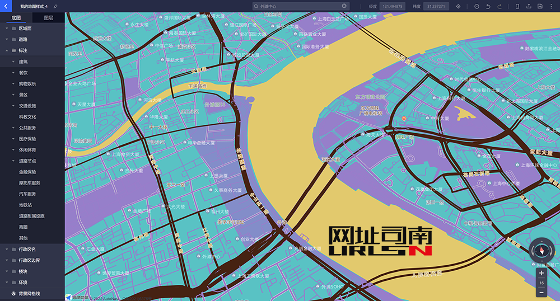Undo the last change
Screen dimensions: 560x301
[488, 6]
